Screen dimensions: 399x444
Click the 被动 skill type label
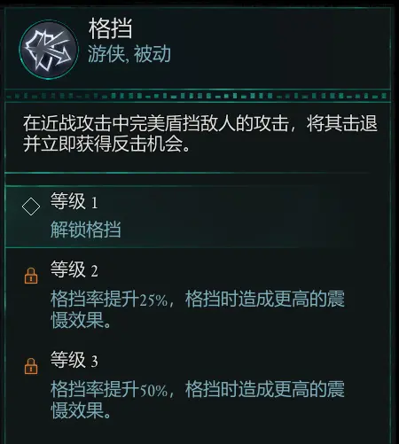153,54
